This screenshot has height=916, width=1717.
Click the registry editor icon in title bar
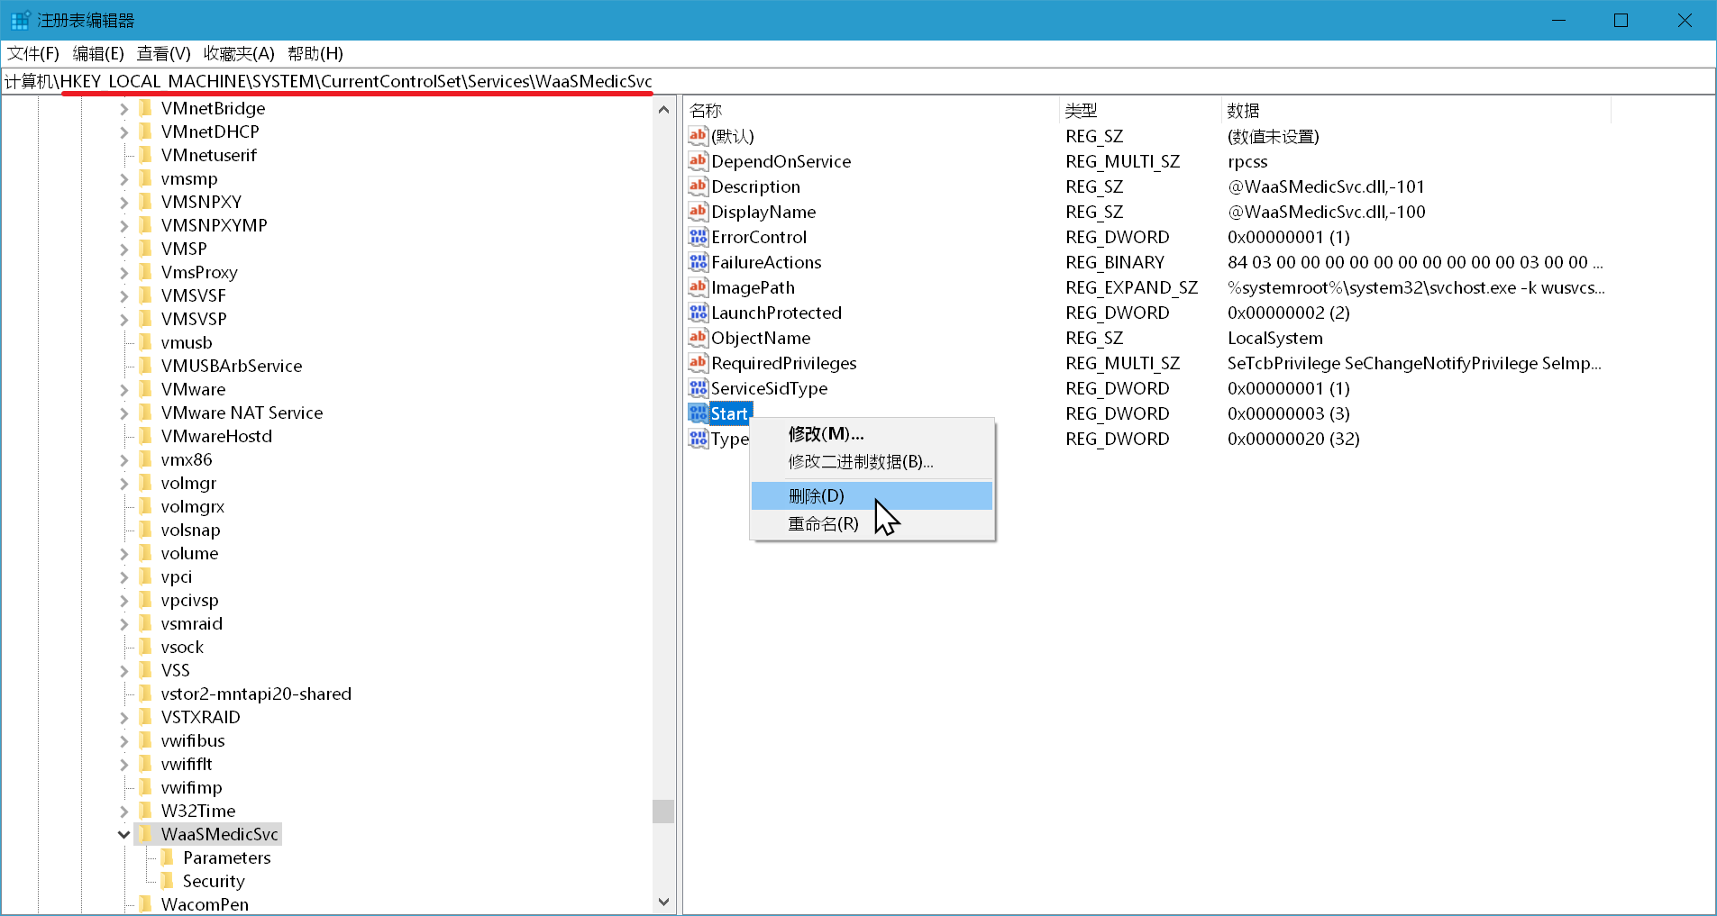(19, 18)
